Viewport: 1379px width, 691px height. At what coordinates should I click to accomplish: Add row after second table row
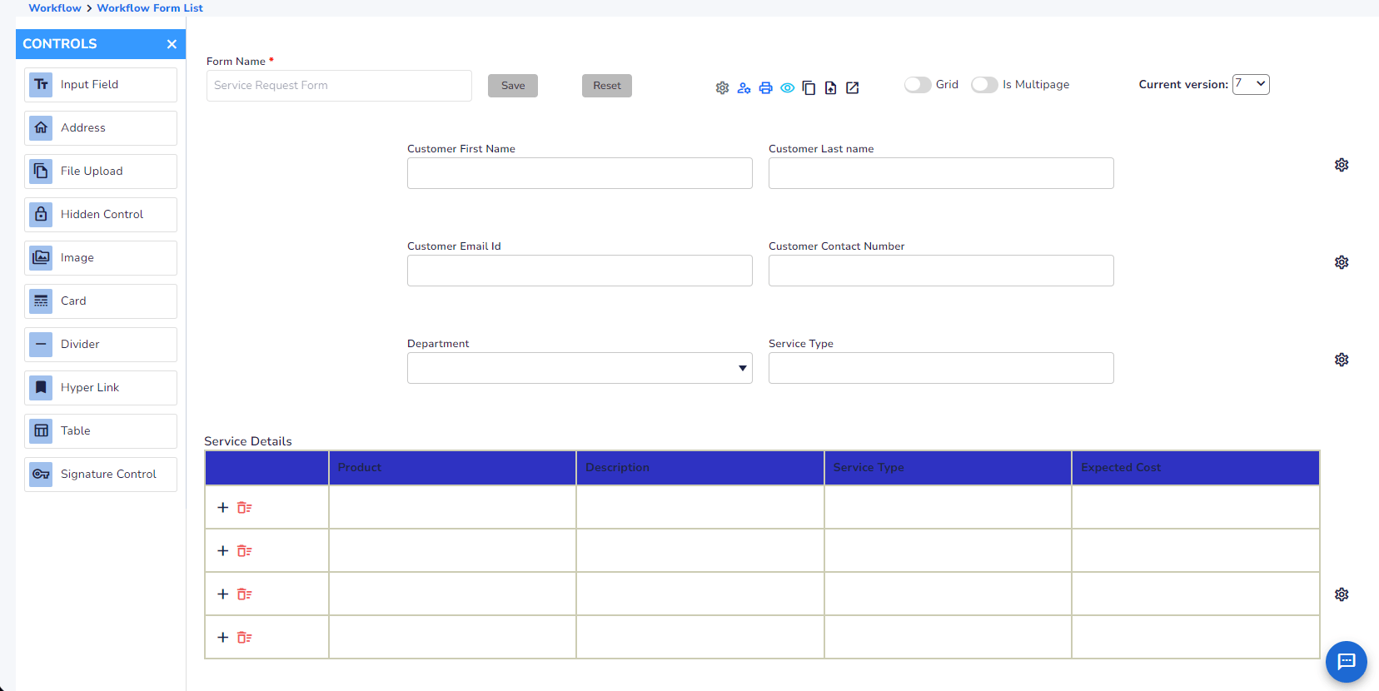(222, 550)
